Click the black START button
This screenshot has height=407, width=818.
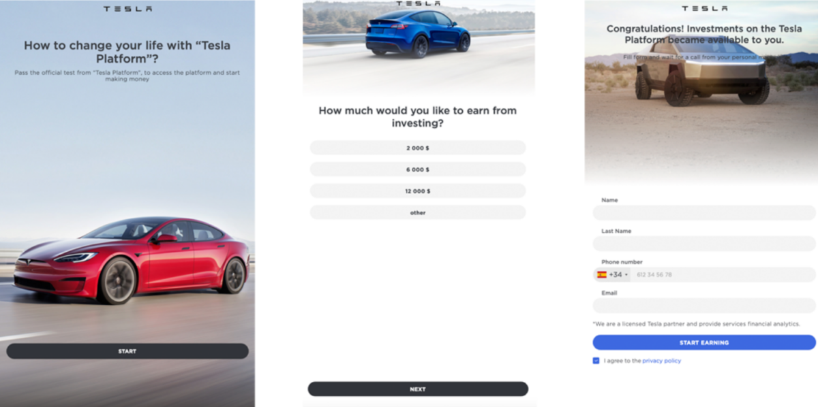127,351
